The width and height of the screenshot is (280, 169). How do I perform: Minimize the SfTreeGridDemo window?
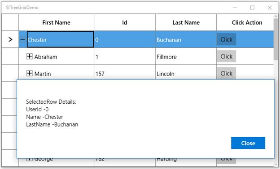point(235,8)
